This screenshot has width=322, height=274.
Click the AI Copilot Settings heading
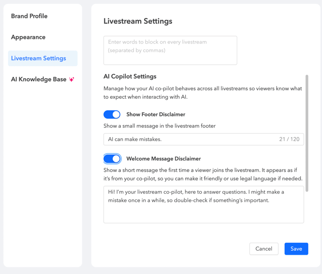130,76
